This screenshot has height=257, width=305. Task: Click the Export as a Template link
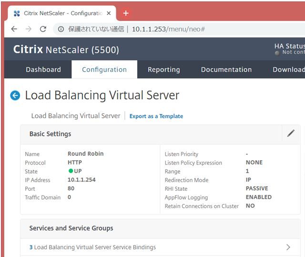coord(156,116)
